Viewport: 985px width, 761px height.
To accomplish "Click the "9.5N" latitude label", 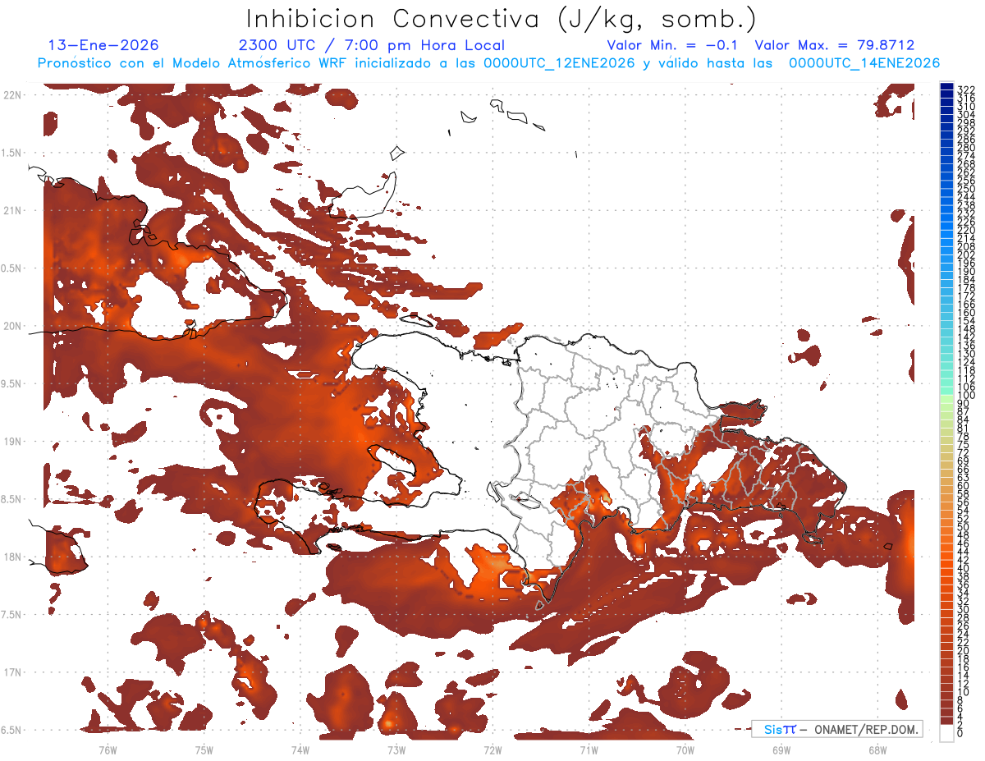I will 11,383.
